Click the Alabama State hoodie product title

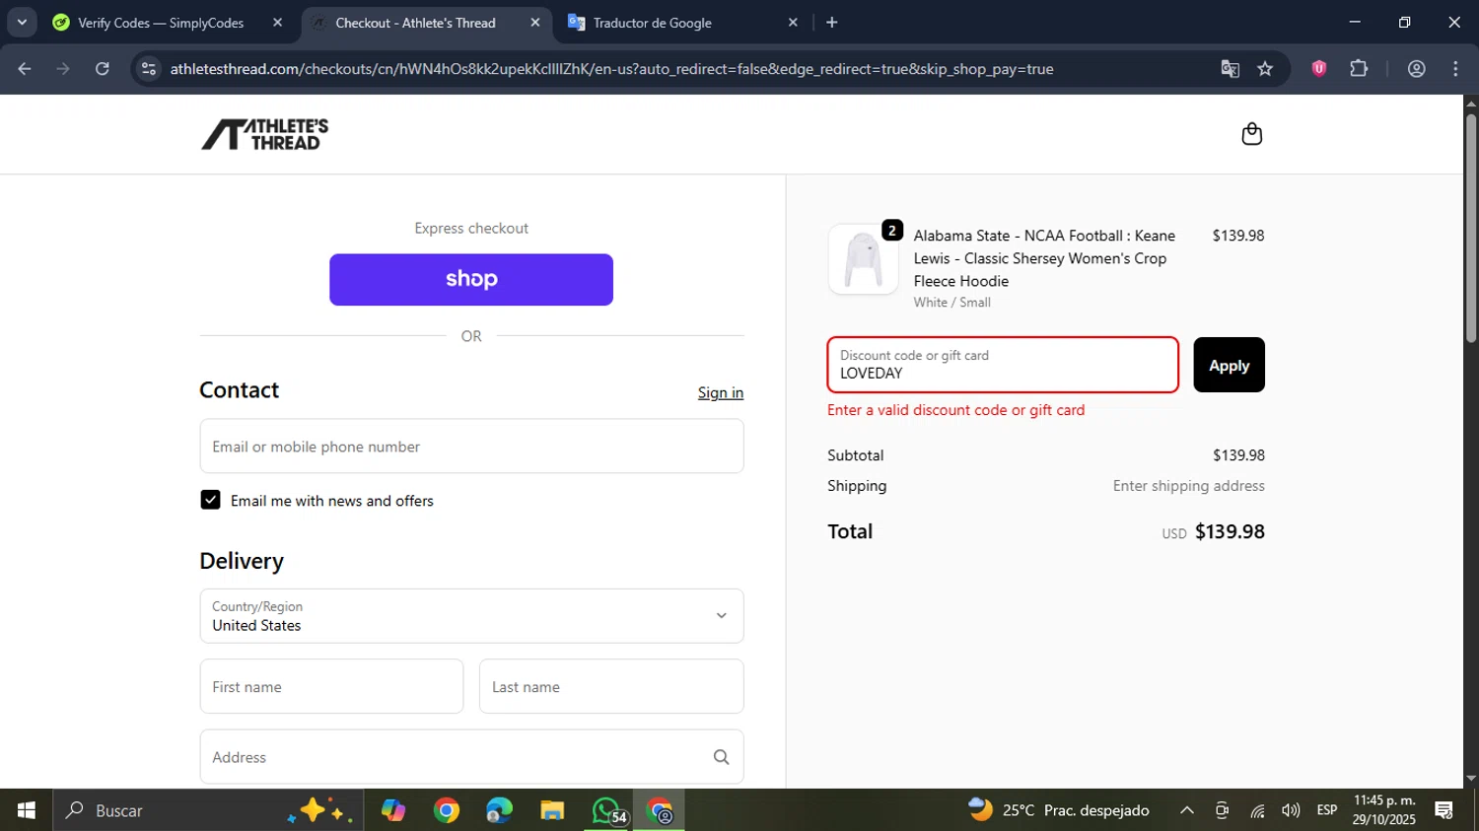tap(1044, 258)
